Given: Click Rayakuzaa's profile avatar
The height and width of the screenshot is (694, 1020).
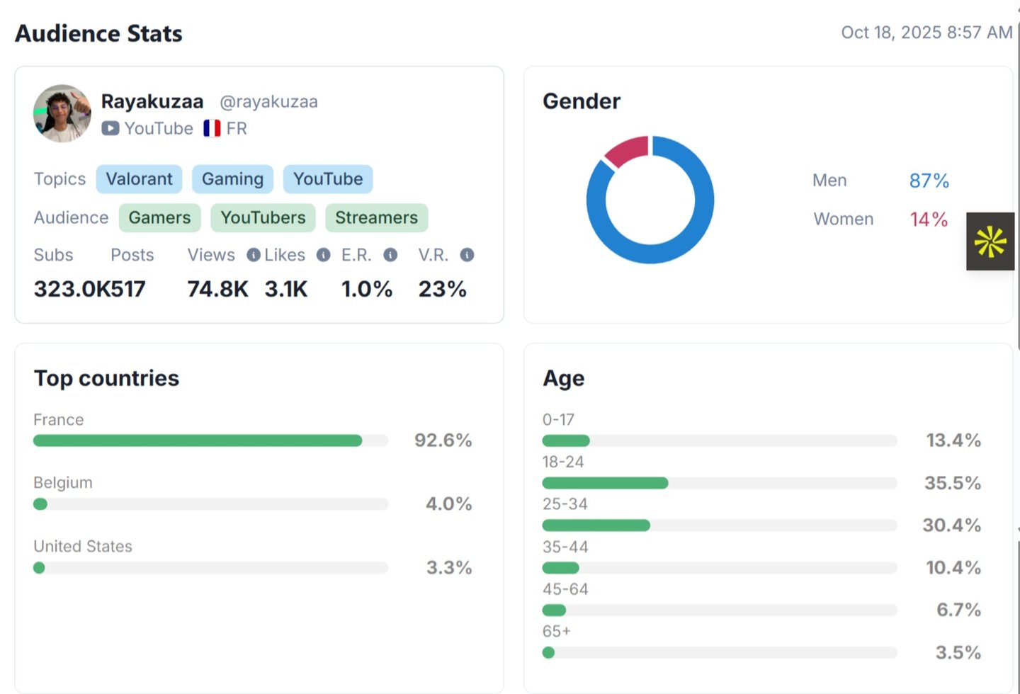Looking at the screenshot, I should (62, 113).
